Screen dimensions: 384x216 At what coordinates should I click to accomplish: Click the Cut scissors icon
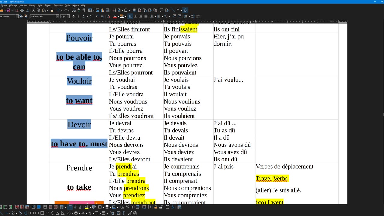[x=34, y=10]
